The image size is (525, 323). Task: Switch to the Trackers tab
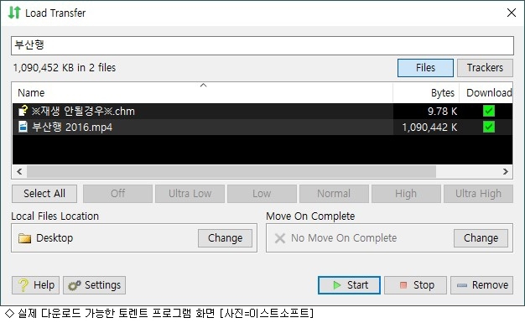[x=485, y=68]
